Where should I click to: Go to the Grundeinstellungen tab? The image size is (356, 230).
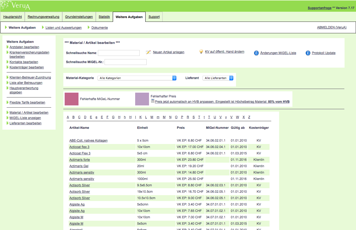[79, 17]
